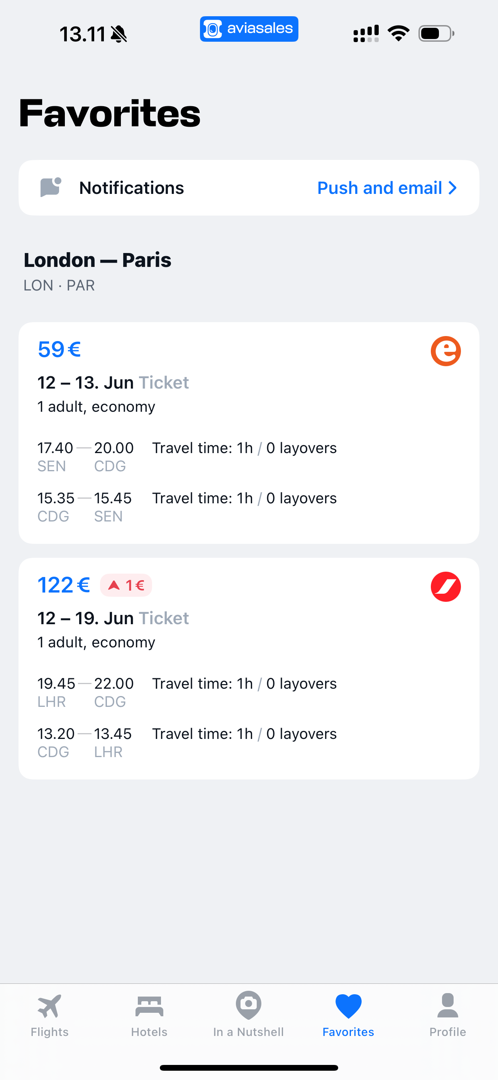This screenshot has width=498, height=1080.
Task: Open the Hotels bed icon
Action: click(x=149, y=1006)
